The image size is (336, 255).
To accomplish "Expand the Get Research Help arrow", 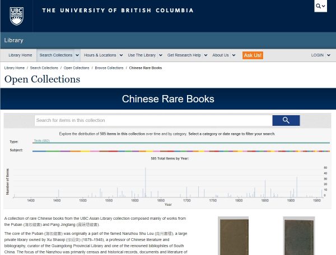I will [206, 55].
